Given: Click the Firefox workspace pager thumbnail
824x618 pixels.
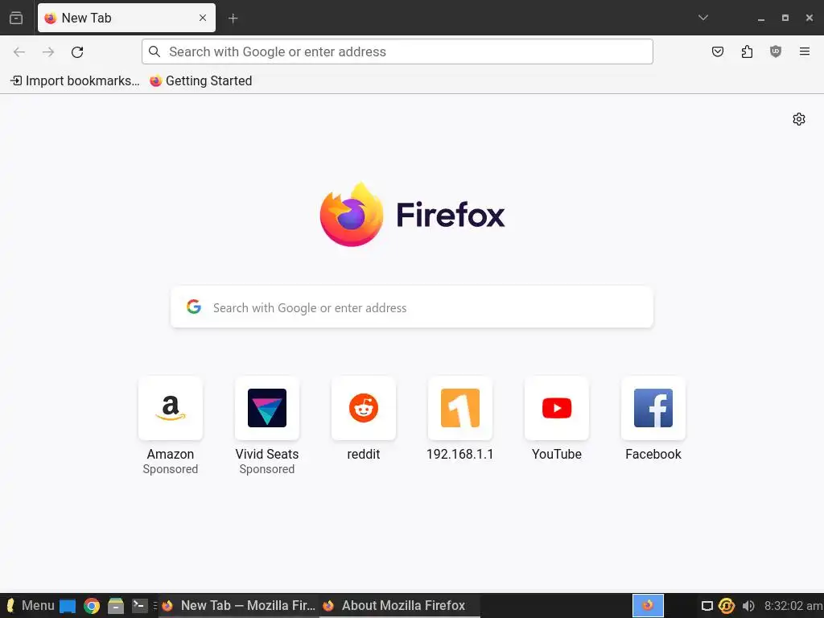Looking at the screenshot, I should click(648, 605).
